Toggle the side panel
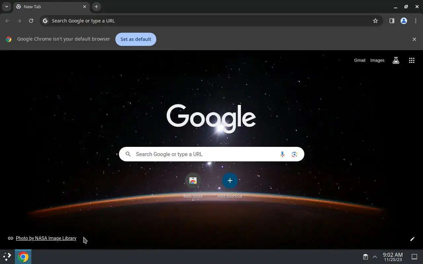The image size is (423, 264). coord(392,21)
